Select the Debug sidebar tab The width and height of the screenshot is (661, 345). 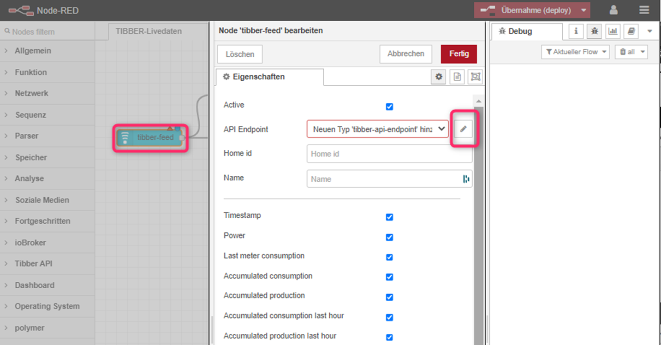point(526,31)
